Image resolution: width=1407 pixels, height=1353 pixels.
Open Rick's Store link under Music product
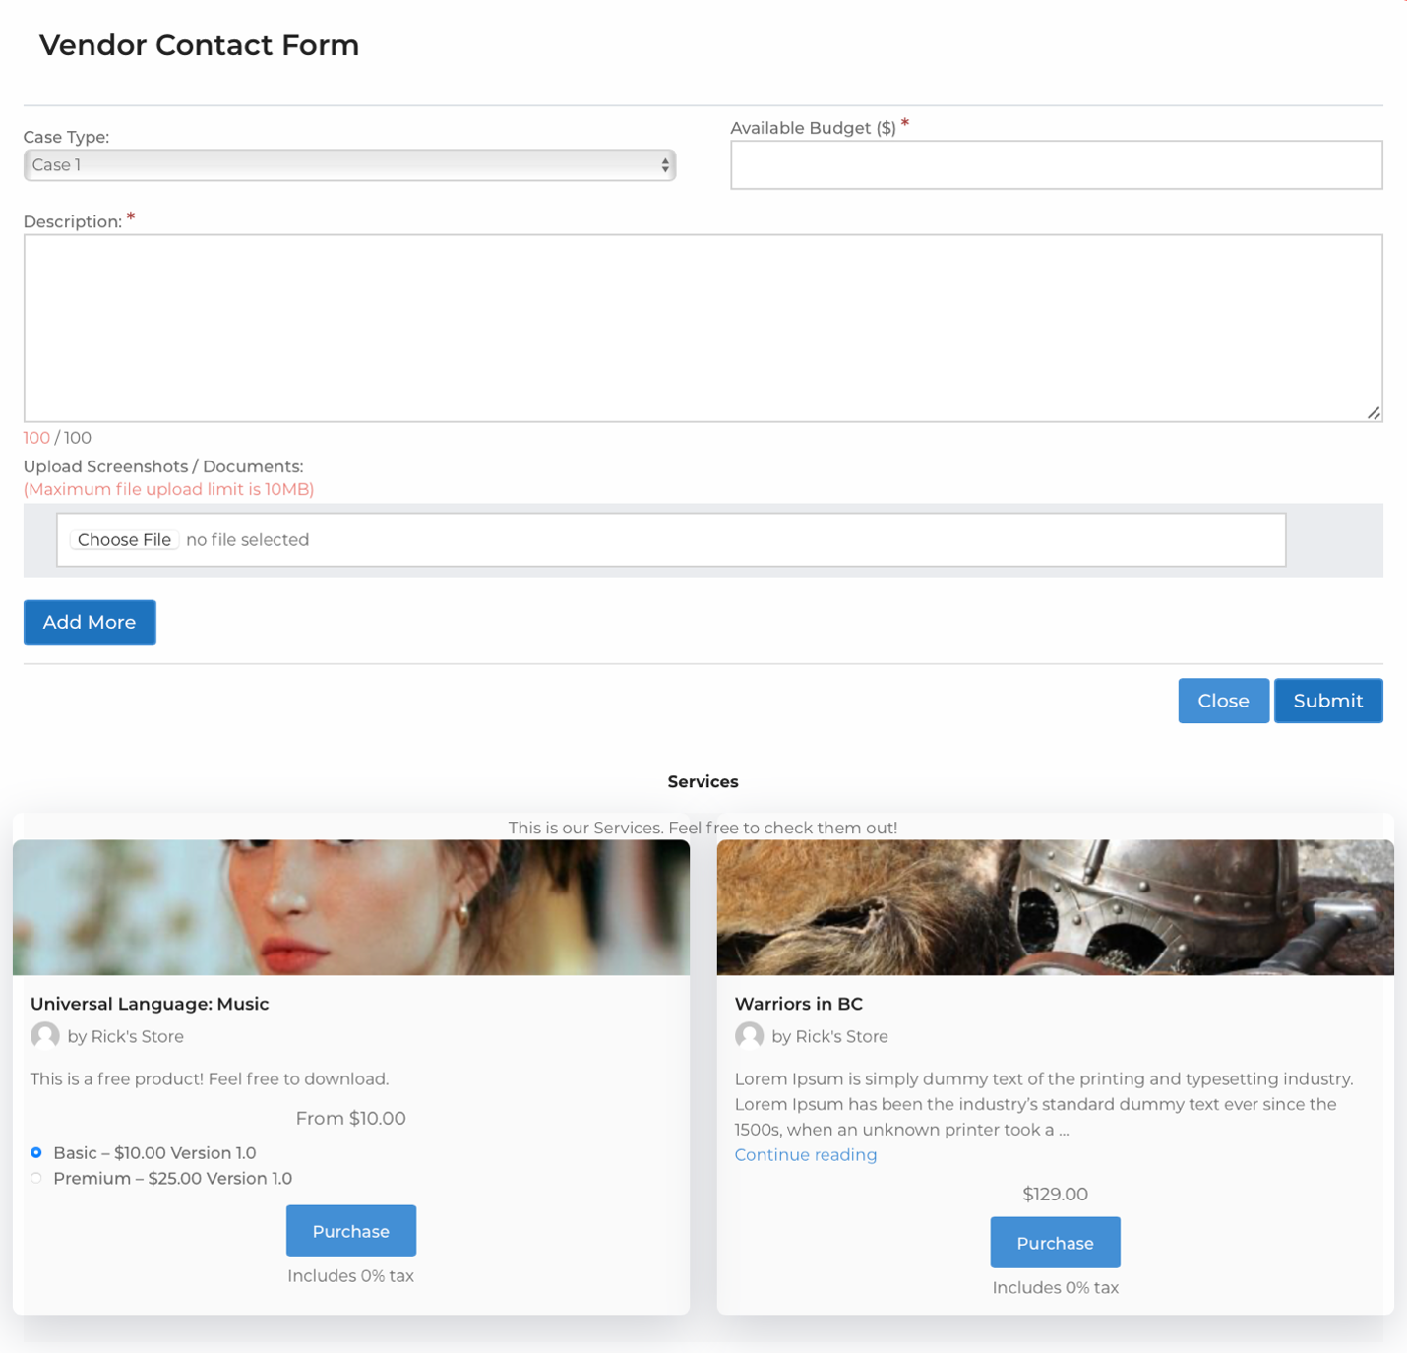click(x=138, y=1036)
